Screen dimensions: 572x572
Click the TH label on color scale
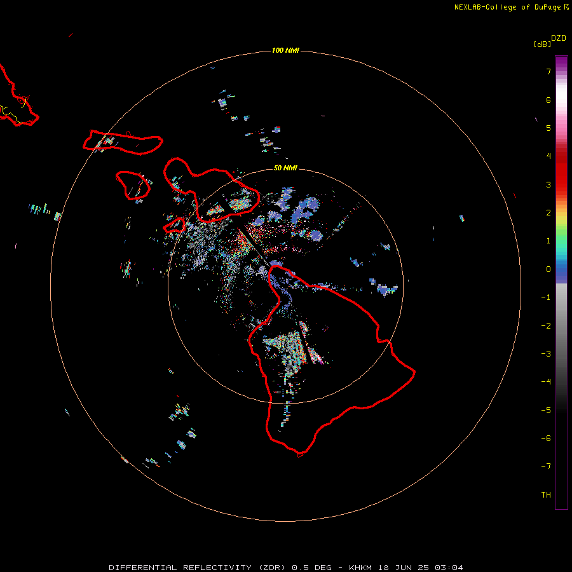546,495
